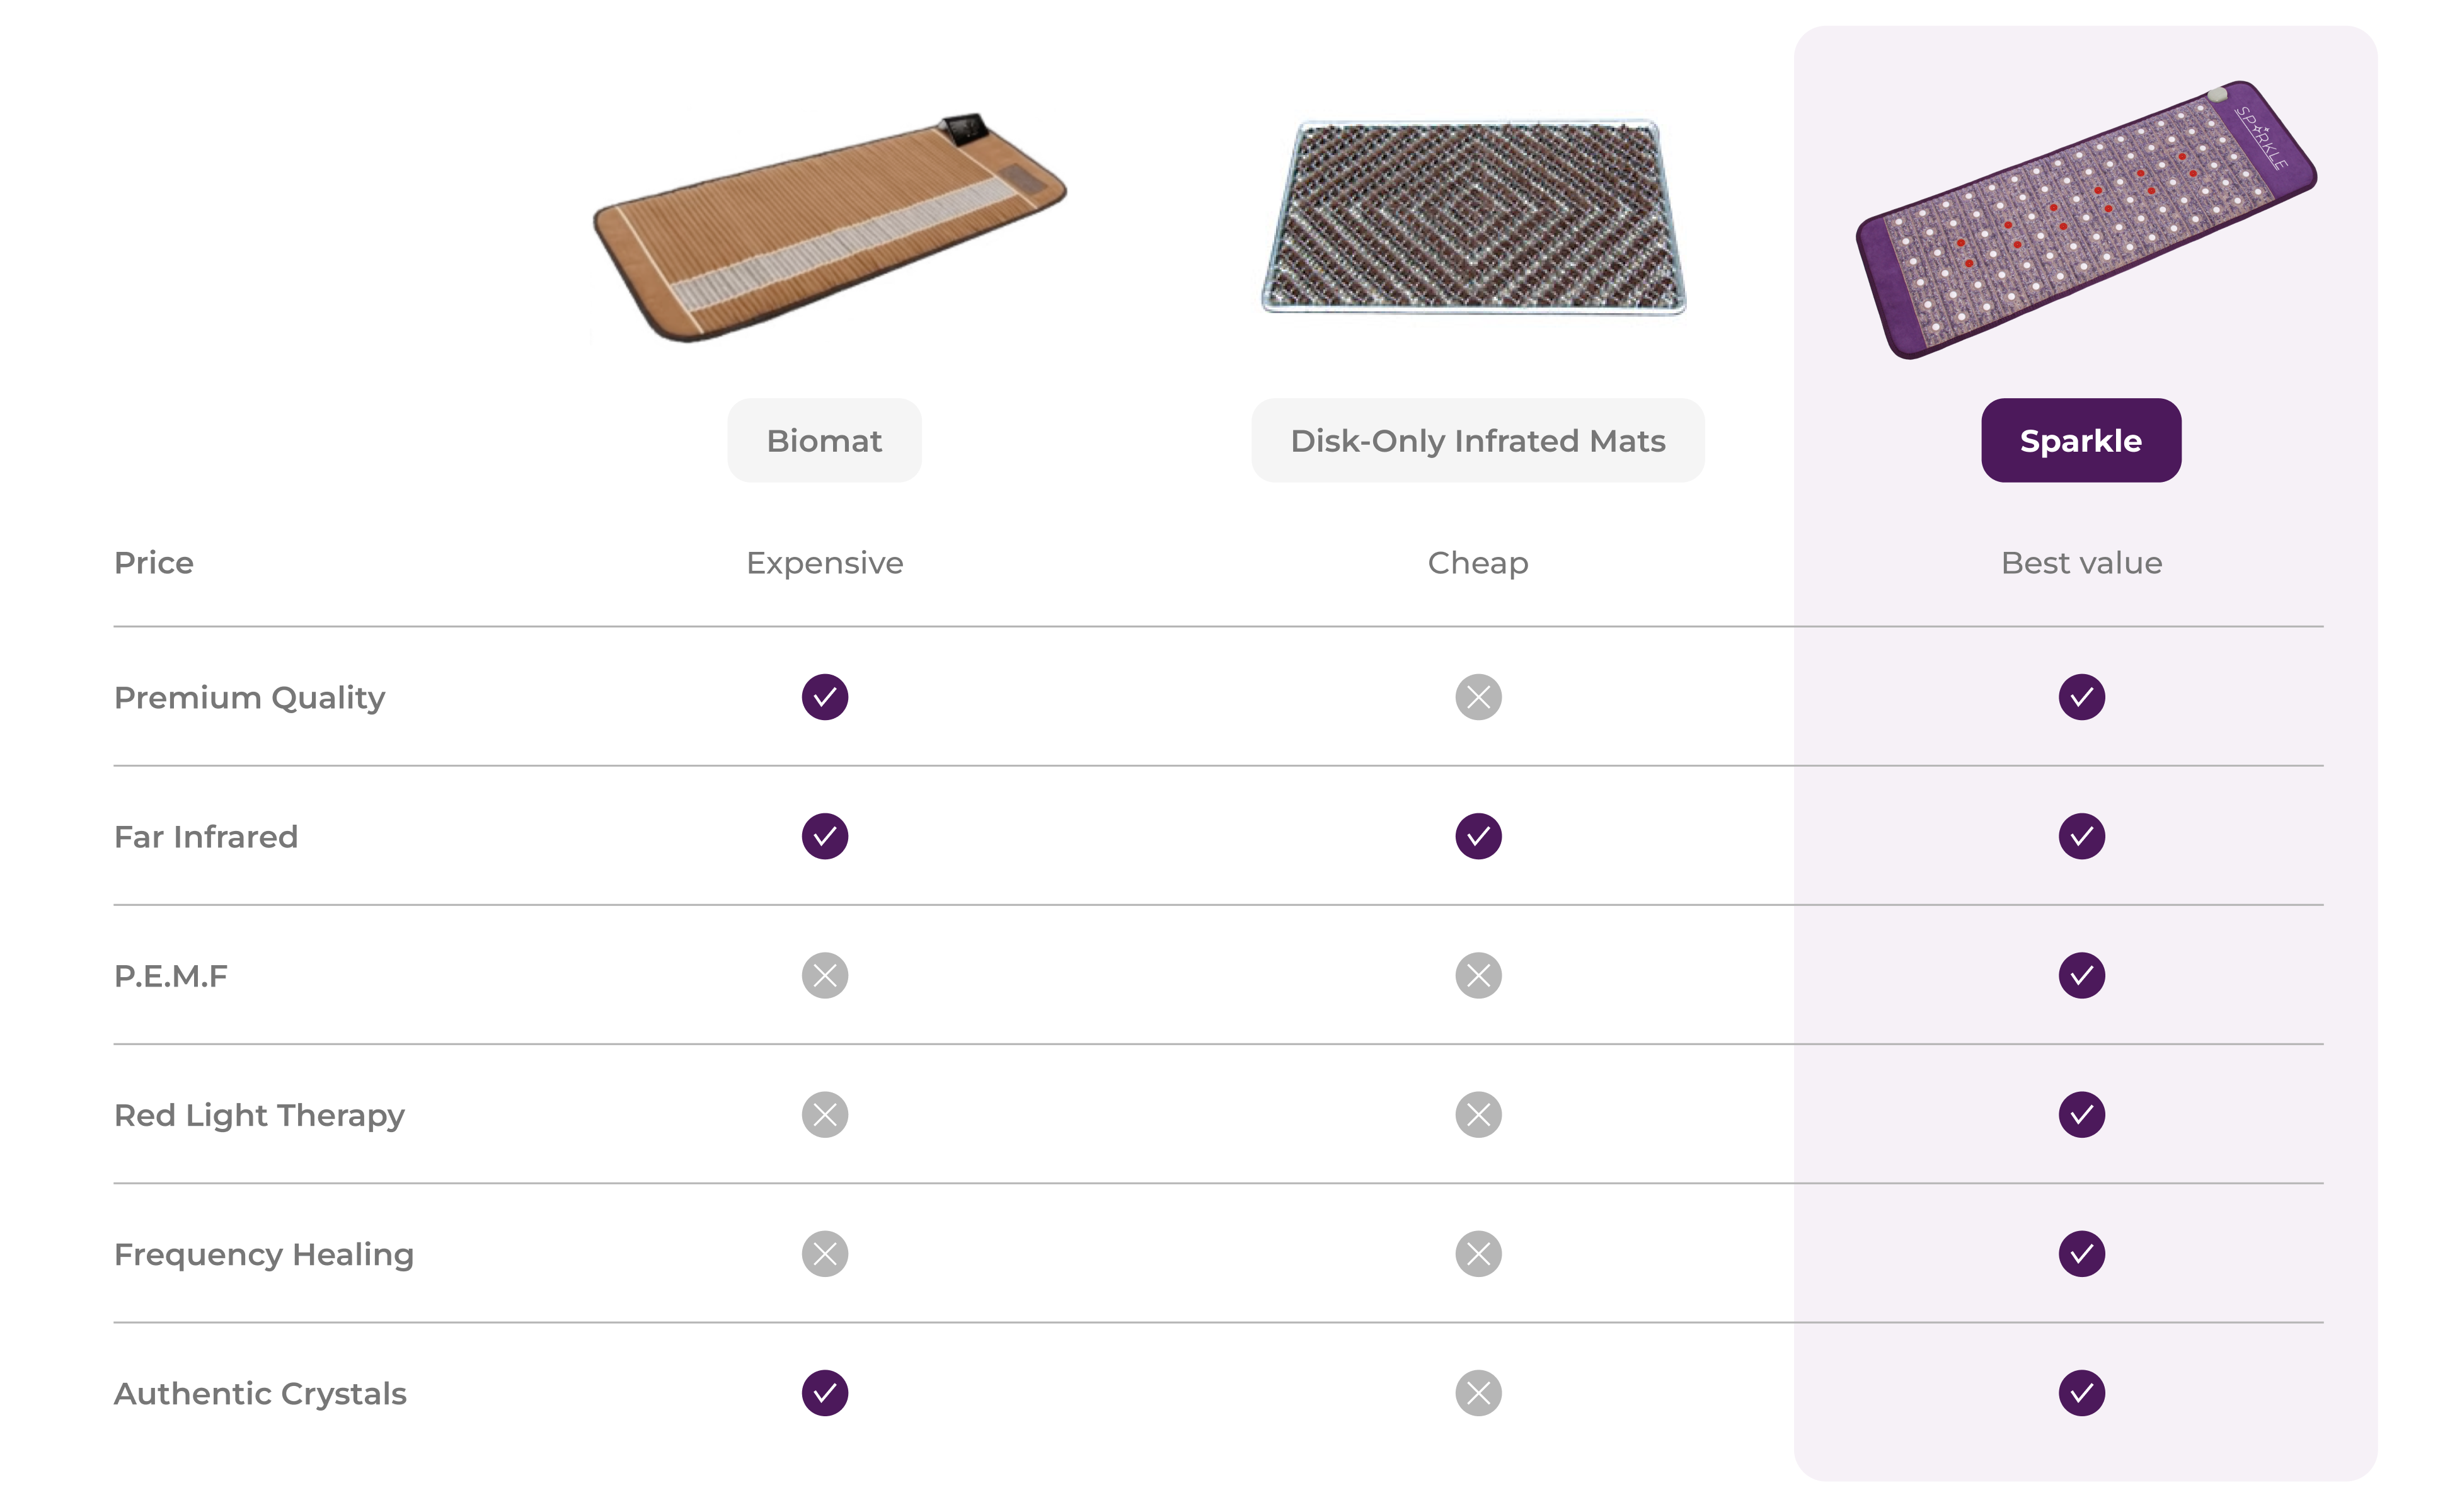This screenshot has height=1512, width=2445.
Task: Click Disk-Only mats' Far Infrared checkmark icon
Action: coord(1478,836)
